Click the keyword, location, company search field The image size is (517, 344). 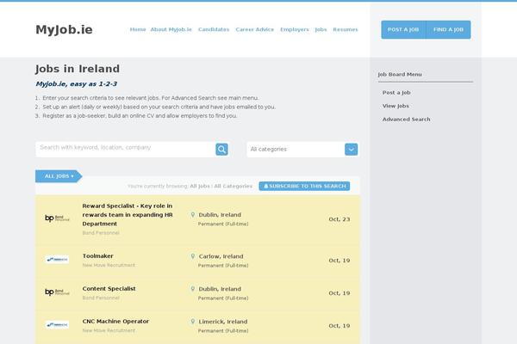pyautogui.click(x=125, y=148)
